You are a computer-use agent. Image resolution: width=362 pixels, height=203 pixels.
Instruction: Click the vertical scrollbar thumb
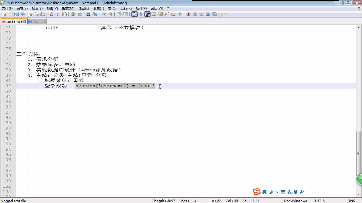[359, 154]
